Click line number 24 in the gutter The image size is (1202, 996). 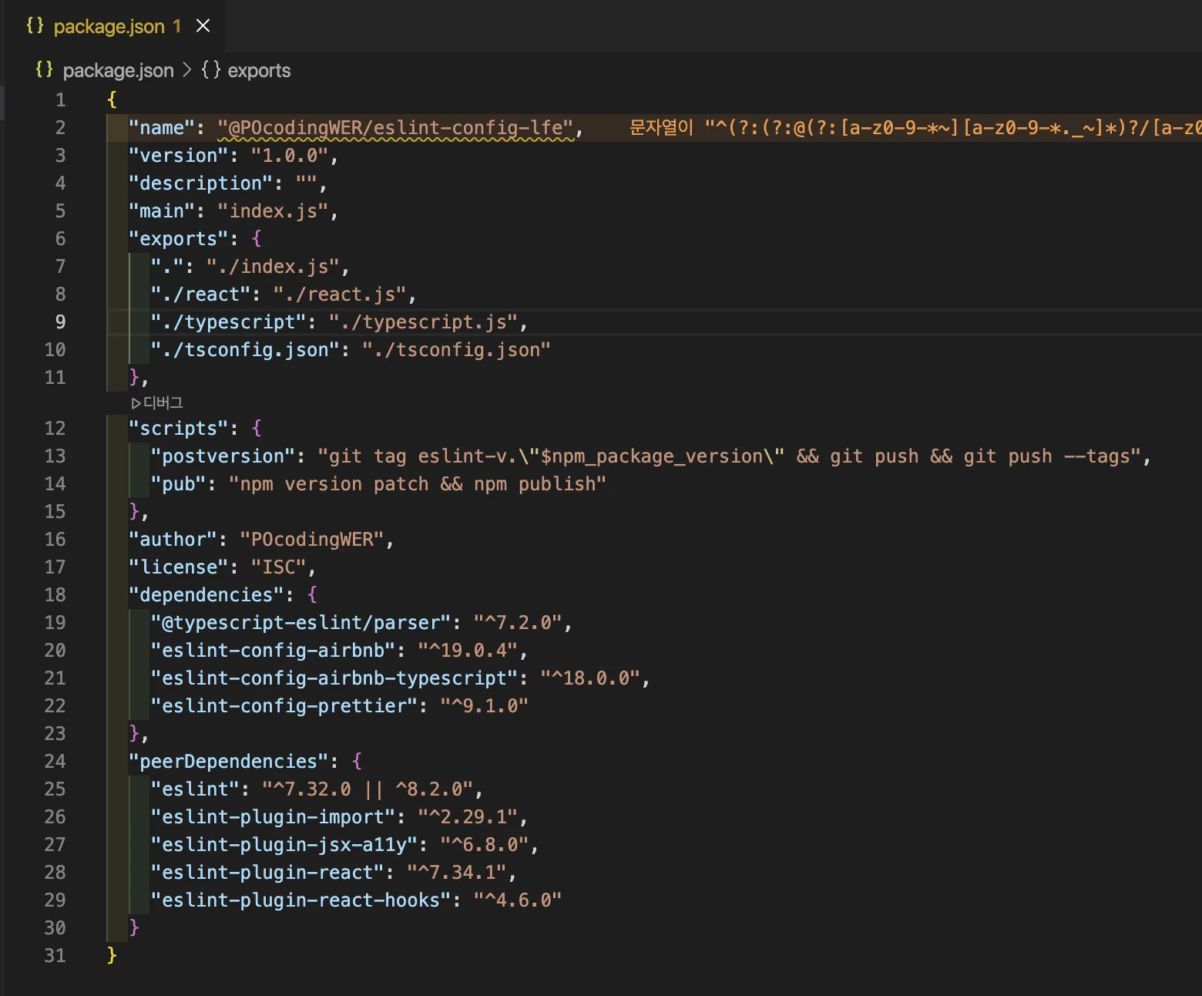(55, 761)
